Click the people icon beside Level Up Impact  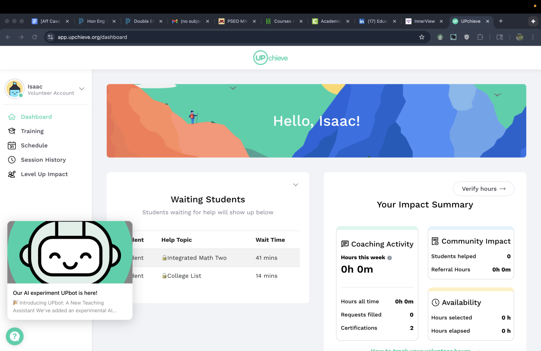12,174
